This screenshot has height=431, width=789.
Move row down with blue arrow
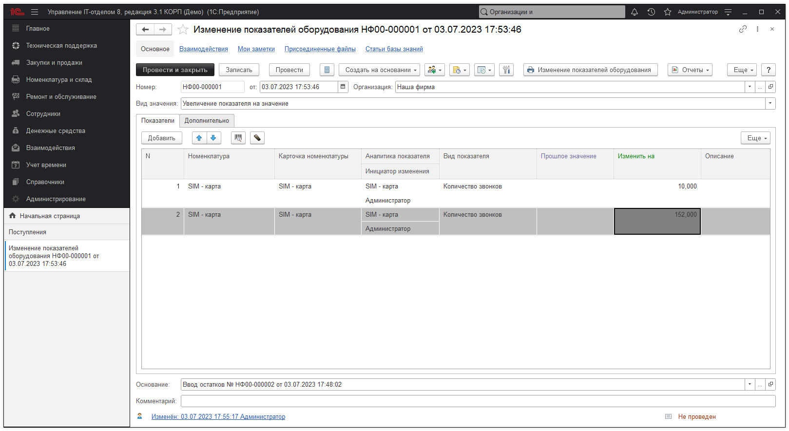click(213, 138)
